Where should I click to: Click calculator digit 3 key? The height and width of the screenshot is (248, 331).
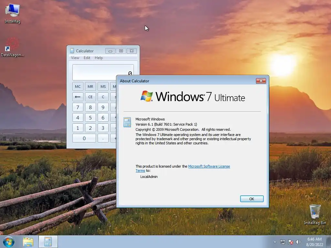[x=103, y=128]
